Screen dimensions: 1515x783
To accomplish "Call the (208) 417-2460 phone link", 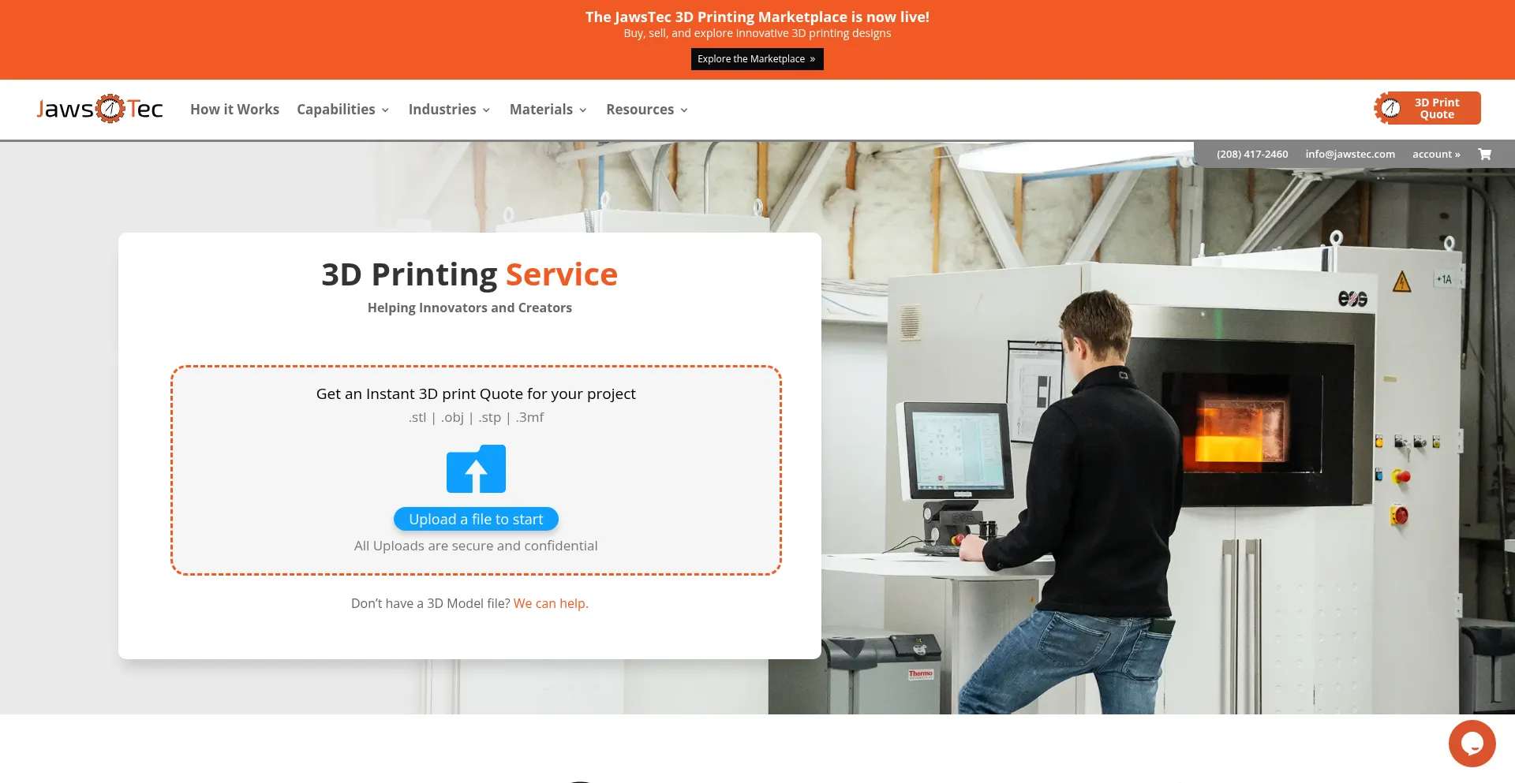I will point(1252,155).
